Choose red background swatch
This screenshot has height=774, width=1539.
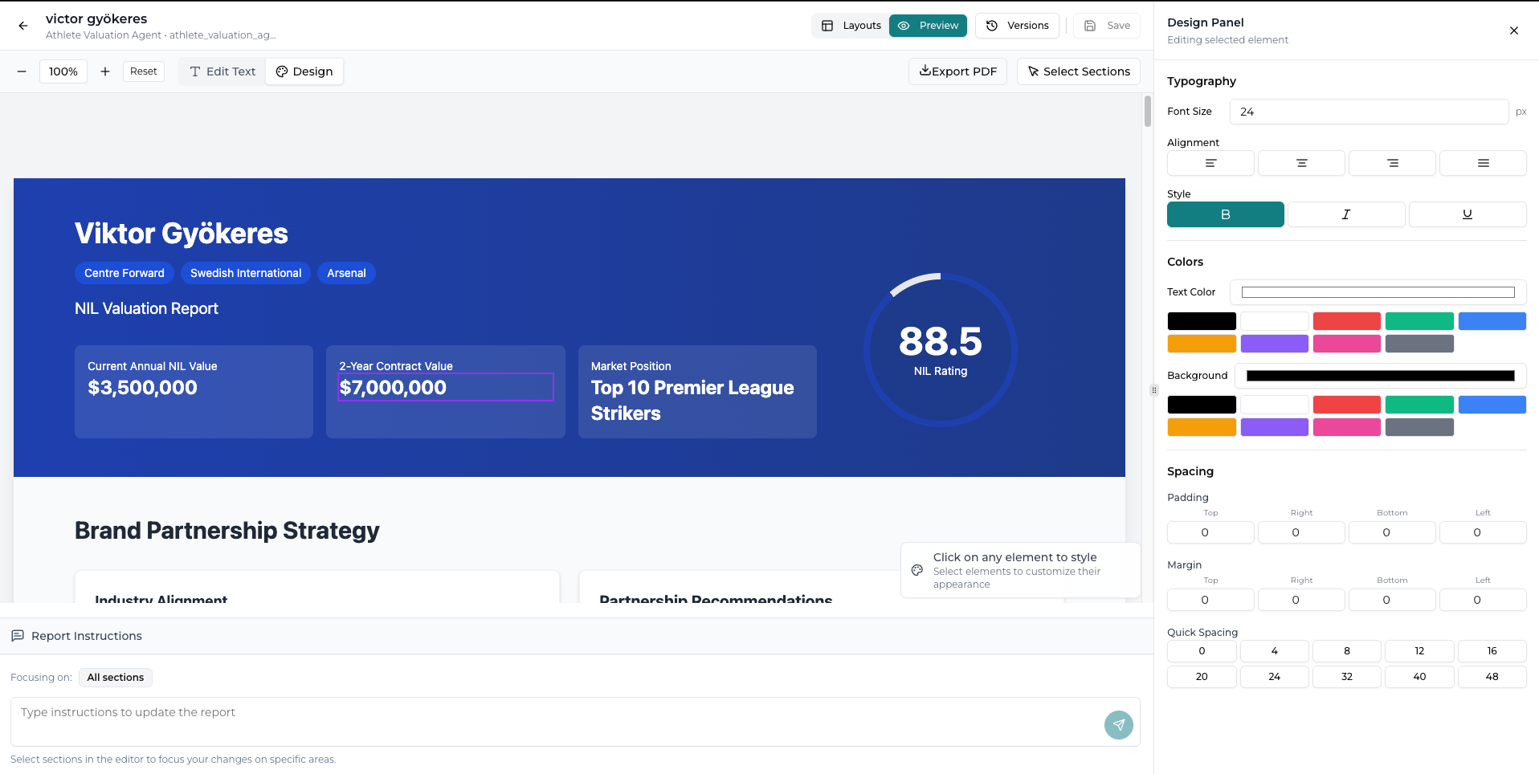1347,405
